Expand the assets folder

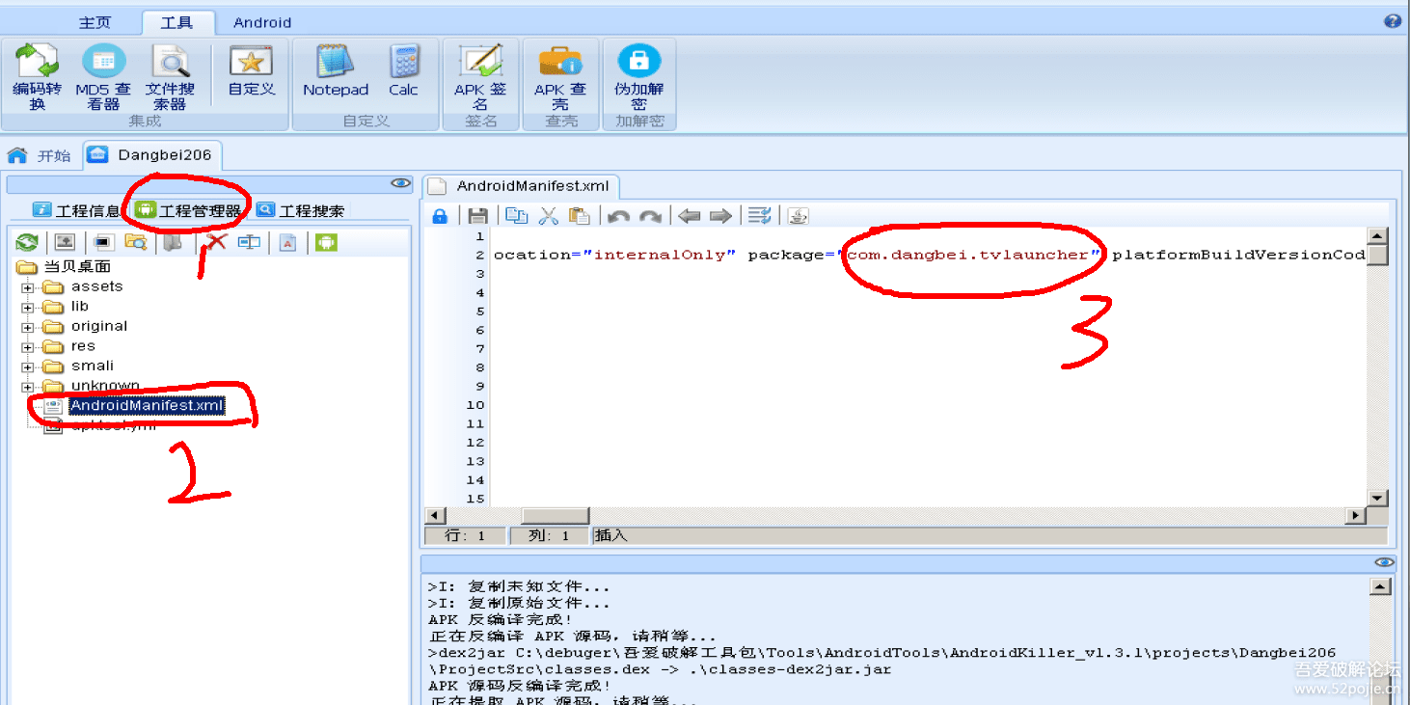coord(27,286)
